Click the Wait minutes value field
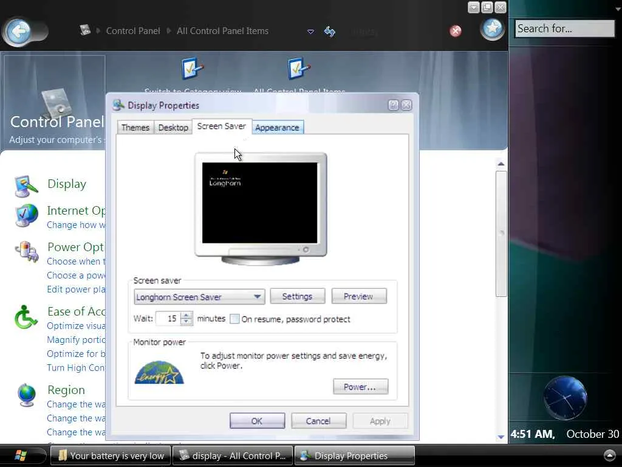This screenshot has width=622, height=467. pos(169,319)
